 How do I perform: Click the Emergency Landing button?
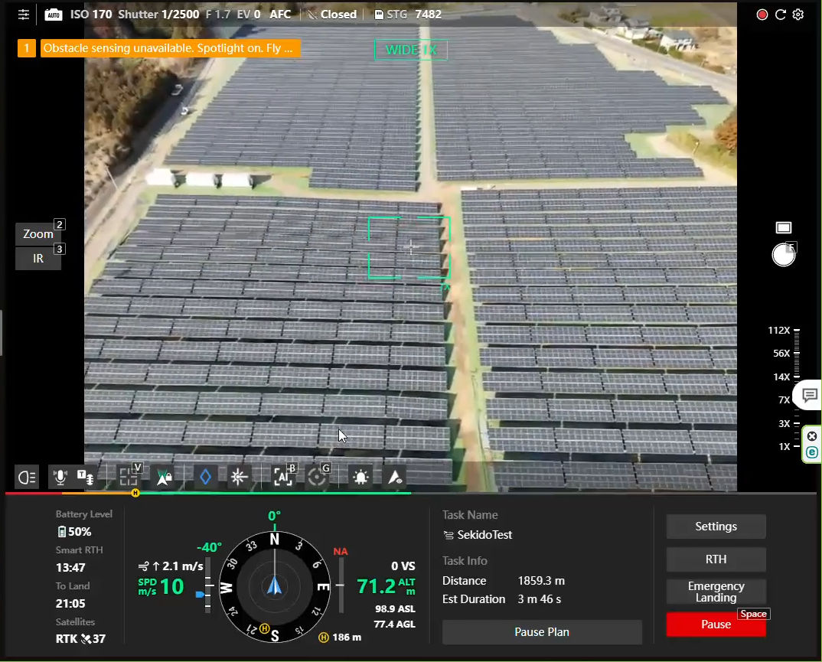[x=716, y=592]
